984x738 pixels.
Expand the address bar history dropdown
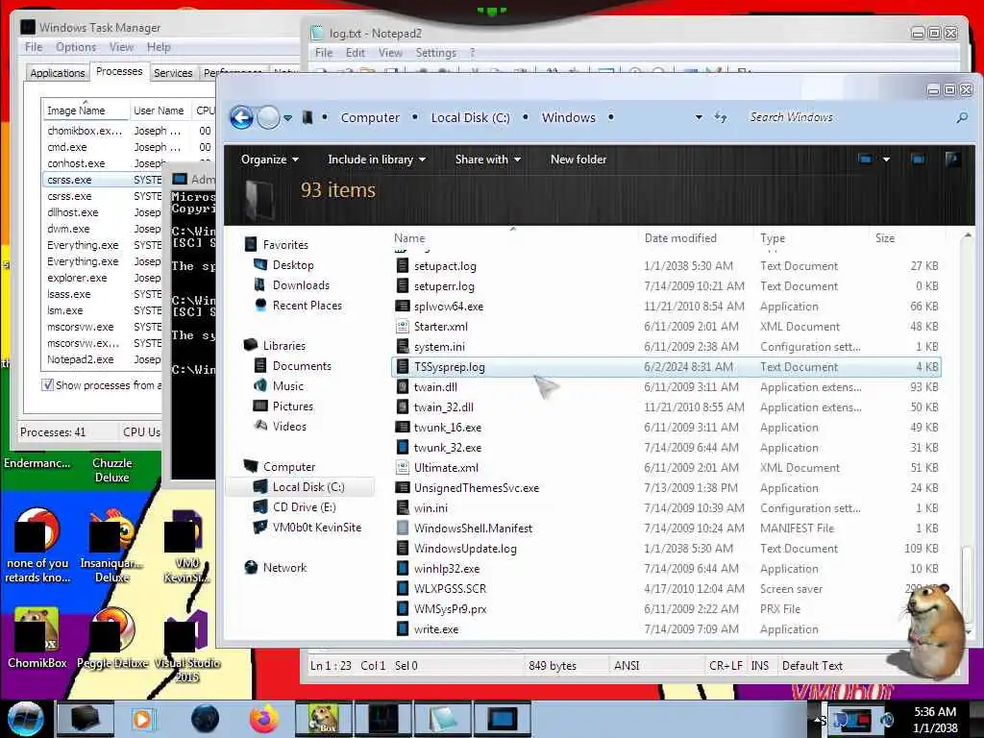tap(699, 117)
